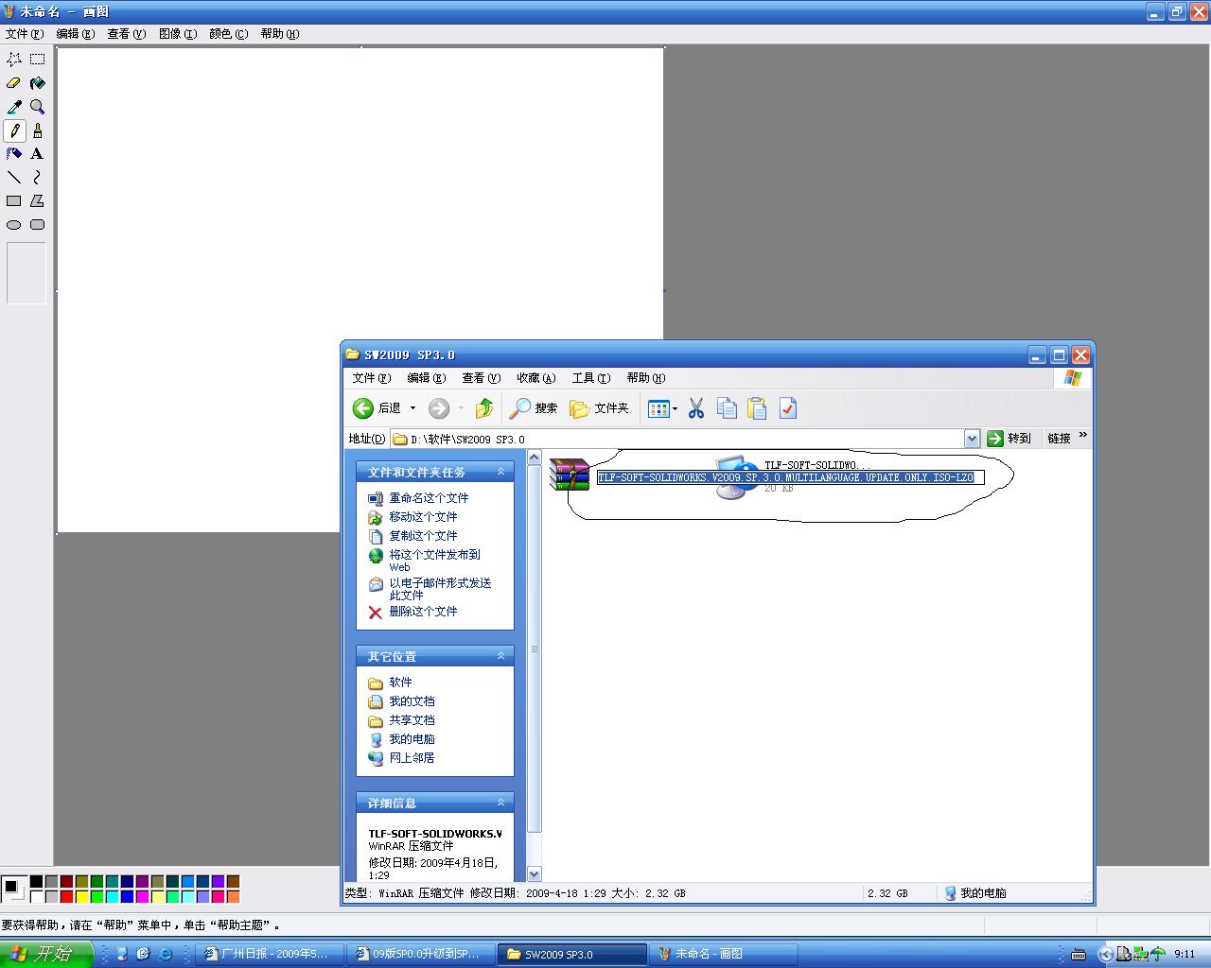Image resolution: width=1211 pixels, height=968 pixels.
Task: Switch to 09版SP0.0升级到SP taskbar window
Action: 421,955
